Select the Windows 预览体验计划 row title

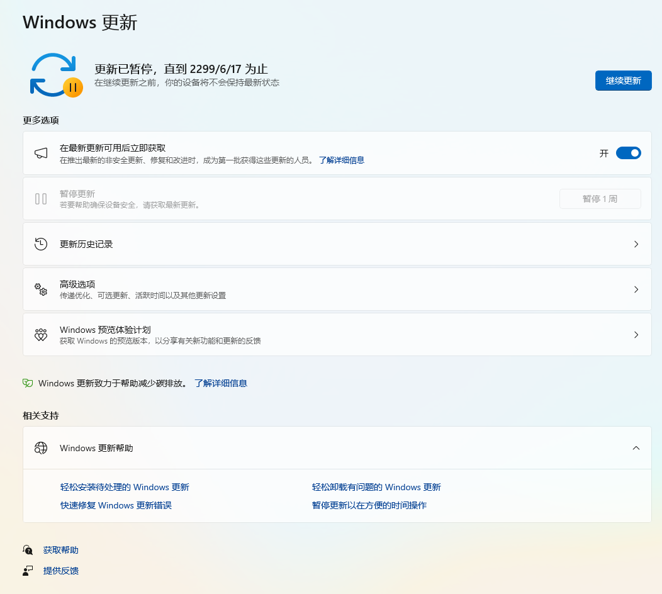coord(105,330)
